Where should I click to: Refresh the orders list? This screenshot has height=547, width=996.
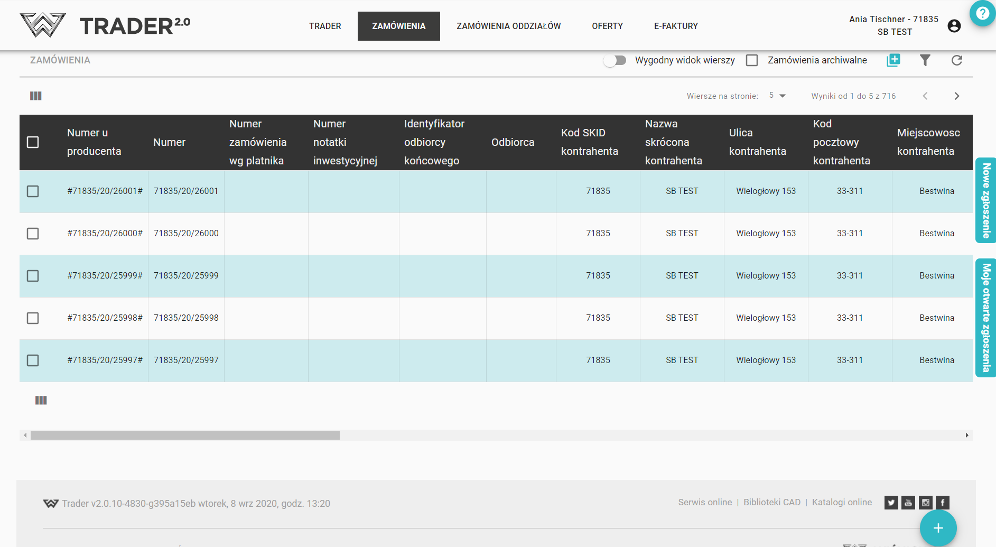(x=956, y=60)
